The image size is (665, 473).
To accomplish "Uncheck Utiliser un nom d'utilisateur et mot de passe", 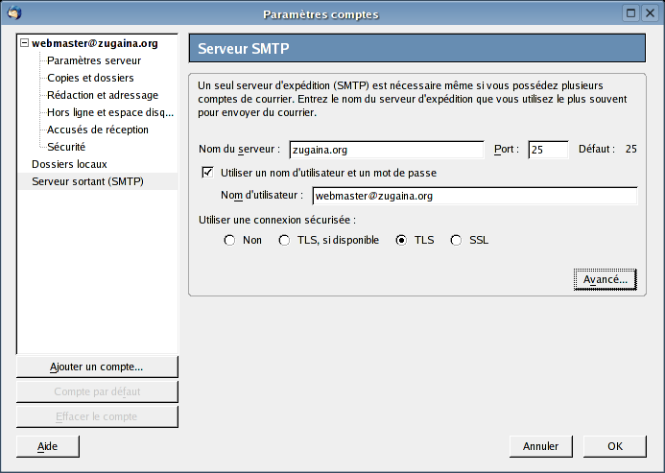I will [x=208, y=173].
